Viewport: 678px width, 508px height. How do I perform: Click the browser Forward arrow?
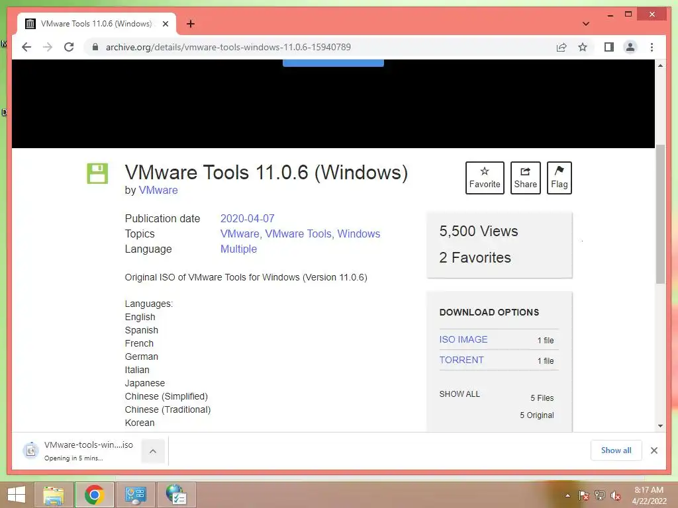(x=48, y=47)
